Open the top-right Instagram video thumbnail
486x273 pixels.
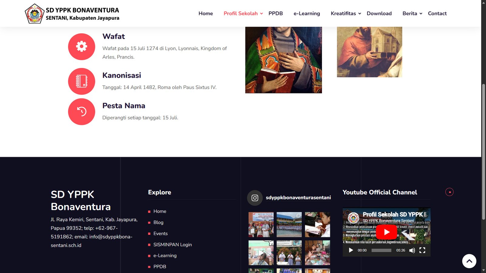point(317,224)
